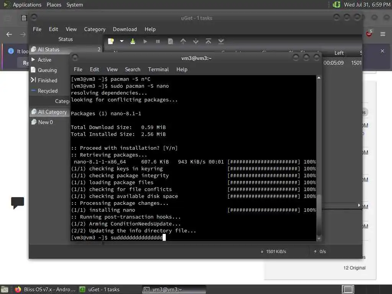This screenshot has height=294, width=392.
Task: Dismiss Firefox notification bar with X
Action: 382,51
